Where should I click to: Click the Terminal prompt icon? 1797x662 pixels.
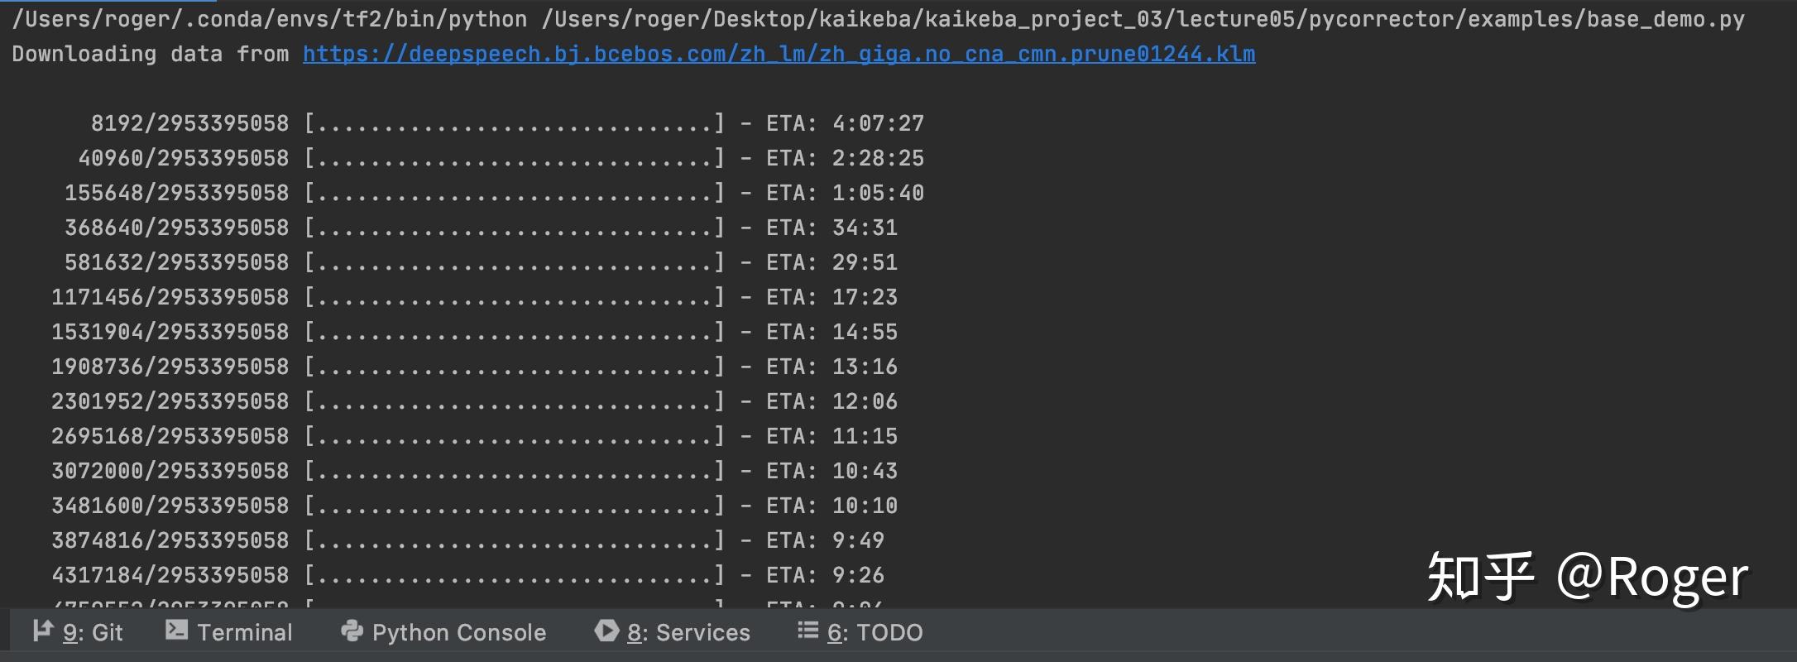click(176, 631)
